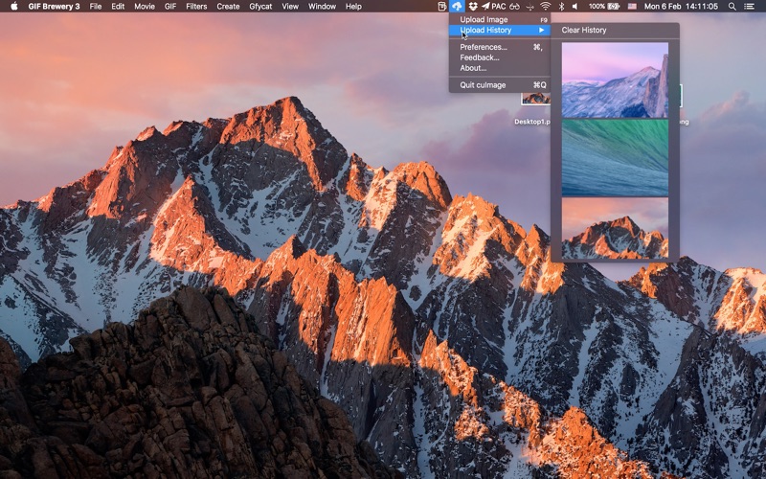Open the Window menu

click(322, 7)
